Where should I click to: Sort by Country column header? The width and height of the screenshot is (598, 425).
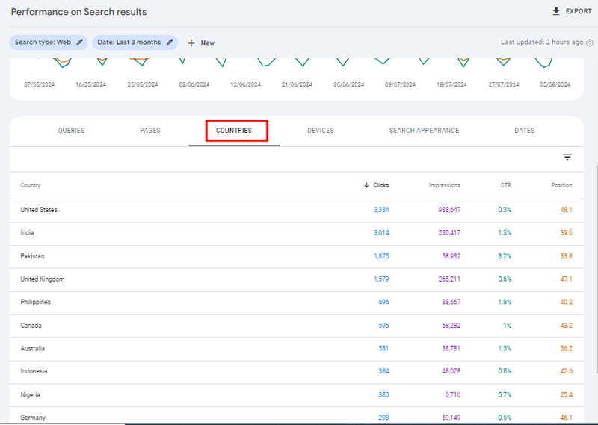click(31, 185)
